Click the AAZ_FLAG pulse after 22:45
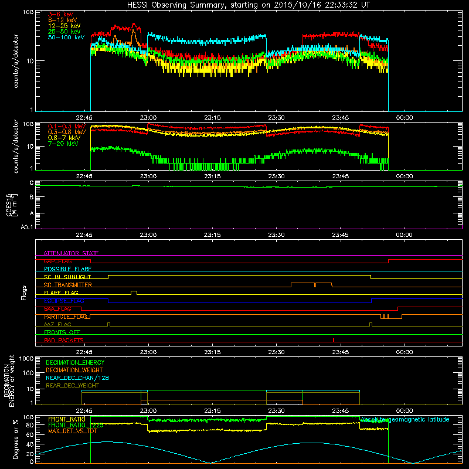Image resolution: width=469 pixels, height=469 pixels. pyautogui.click(x=108, y=324)
